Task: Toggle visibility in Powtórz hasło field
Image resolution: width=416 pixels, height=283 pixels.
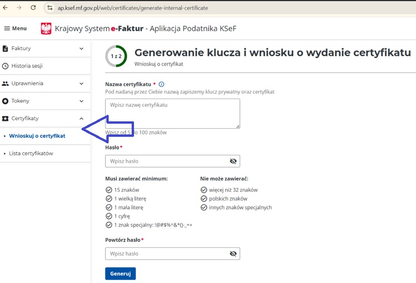Action: pyautogui.click(x=233, y=254)
